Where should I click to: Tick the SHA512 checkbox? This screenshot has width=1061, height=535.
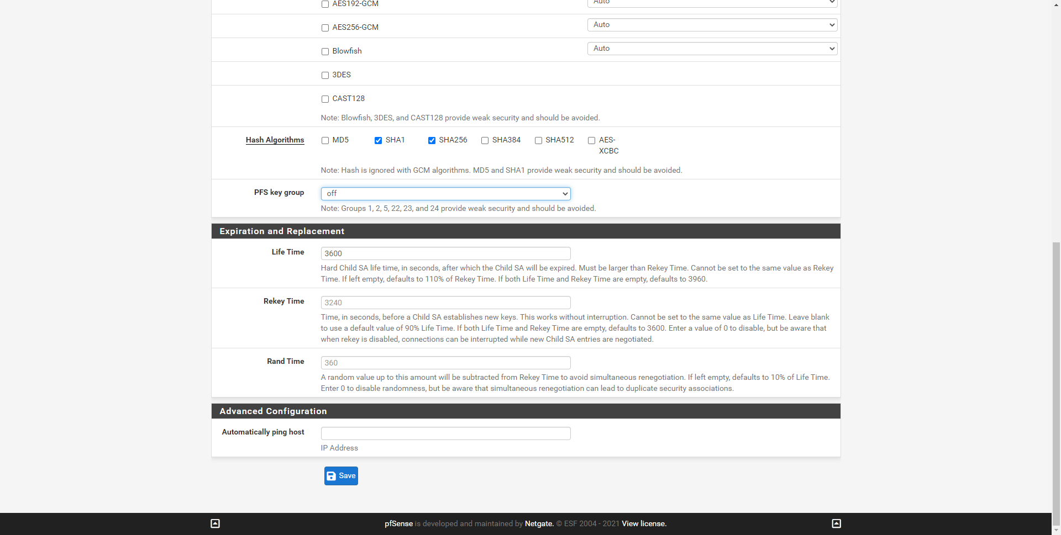pos(538,141)
